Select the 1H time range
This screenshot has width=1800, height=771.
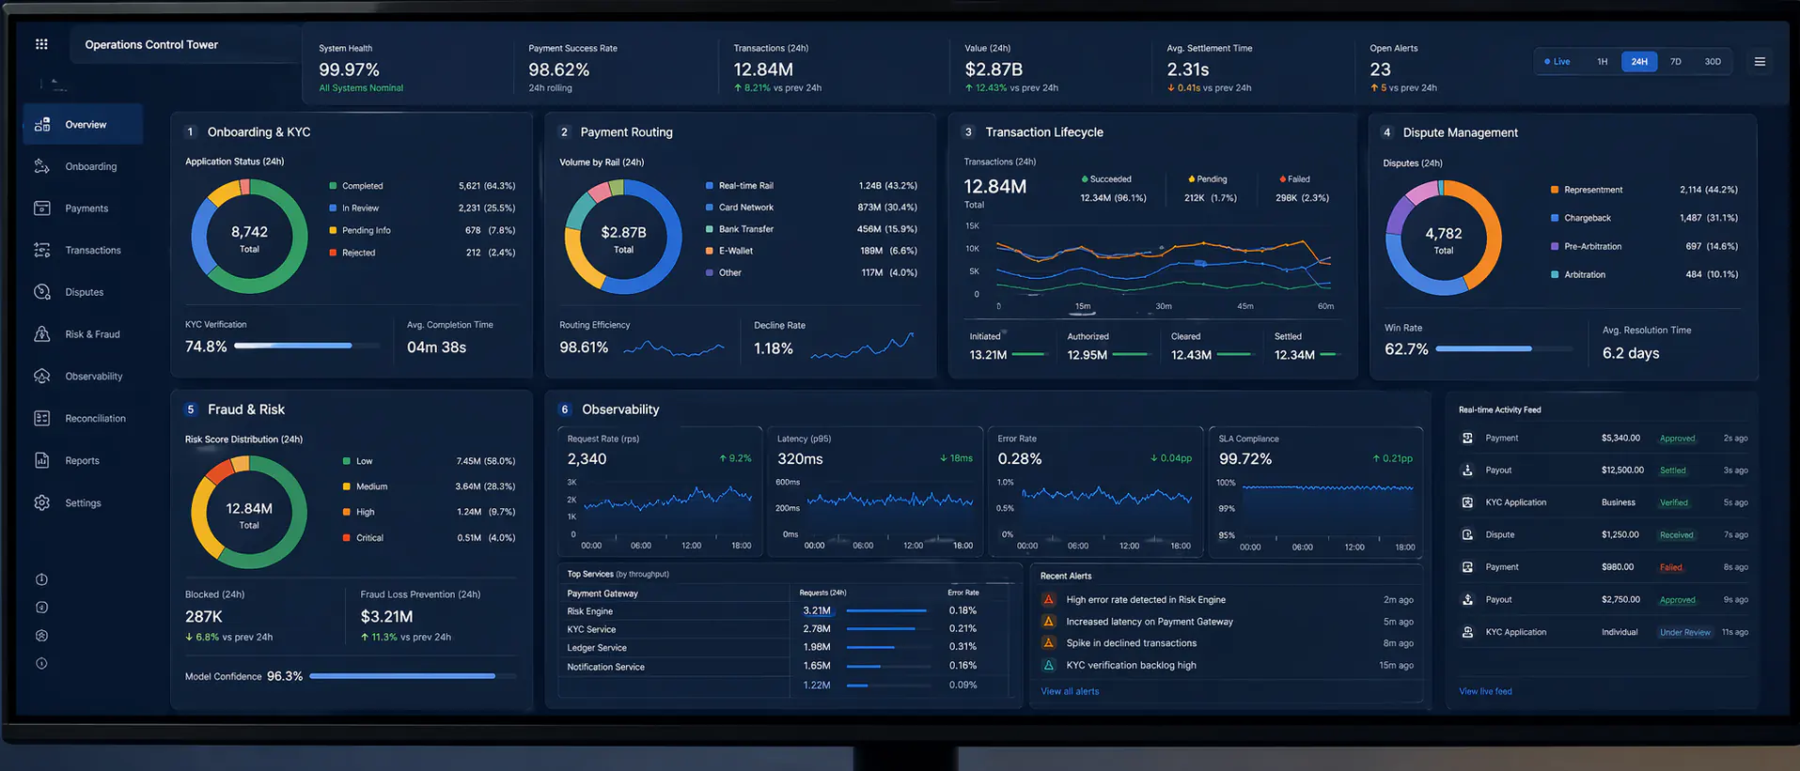click(1603, 62)
